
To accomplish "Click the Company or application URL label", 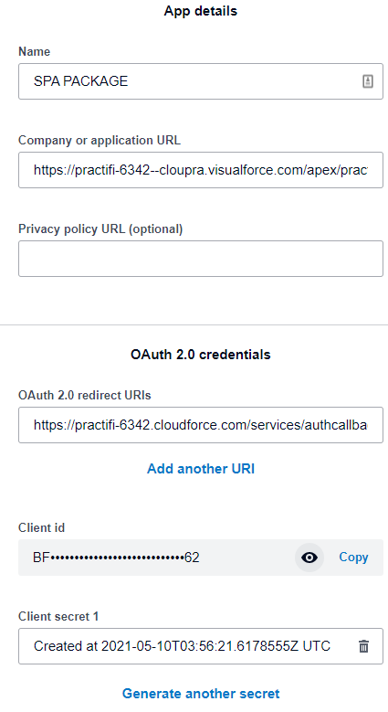I will (100, 141).
